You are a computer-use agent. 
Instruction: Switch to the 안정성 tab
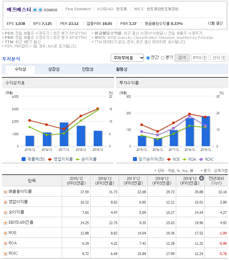click(88, 69)
